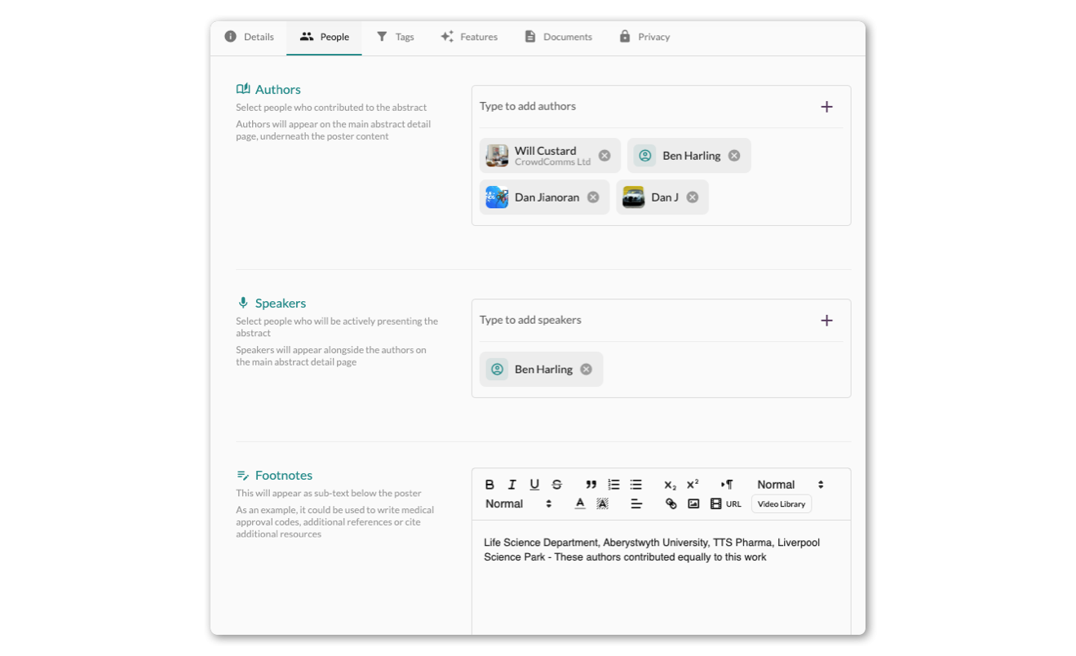Viewport: 1076px width, 656px height.
Task: Toggle italic formatting in Footnotes editor
Action: tap(512, 485)
